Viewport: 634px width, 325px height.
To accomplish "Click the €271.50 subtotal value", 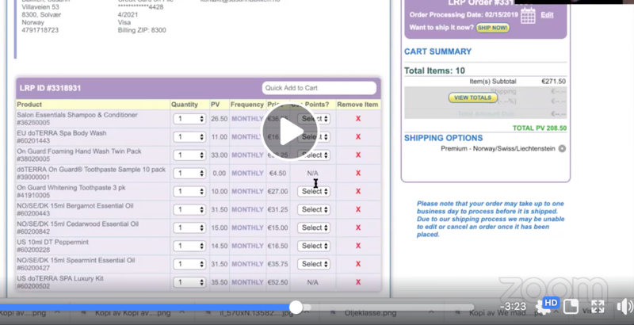I will tap(553, 81).
